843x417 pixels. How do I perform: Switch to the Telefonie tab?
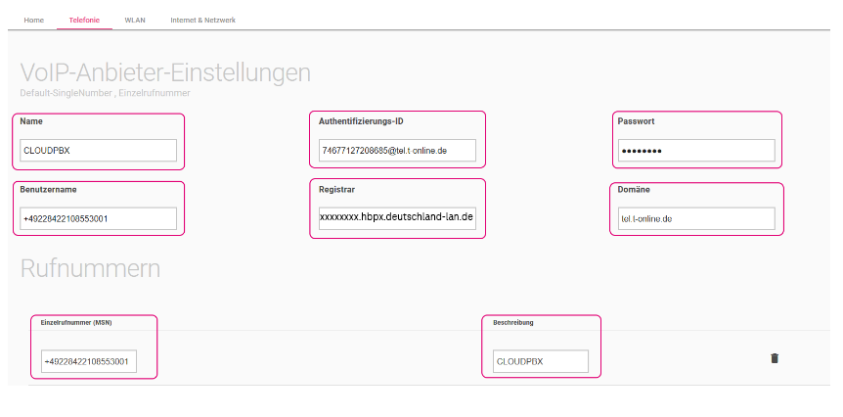84,20
